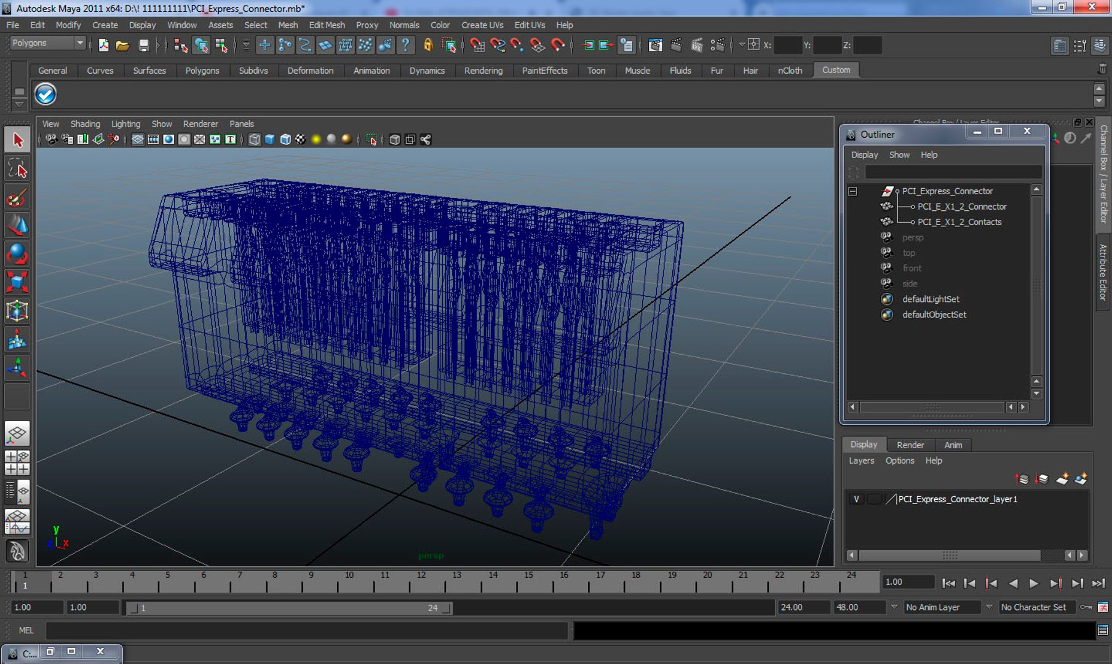Open the Edit Mesh menu

[327, 25]
